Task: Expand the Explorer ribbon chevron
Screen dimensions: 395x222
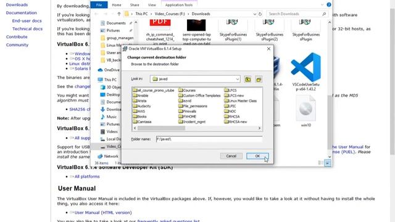Action: pyautogui.click(x=322, y=5)
